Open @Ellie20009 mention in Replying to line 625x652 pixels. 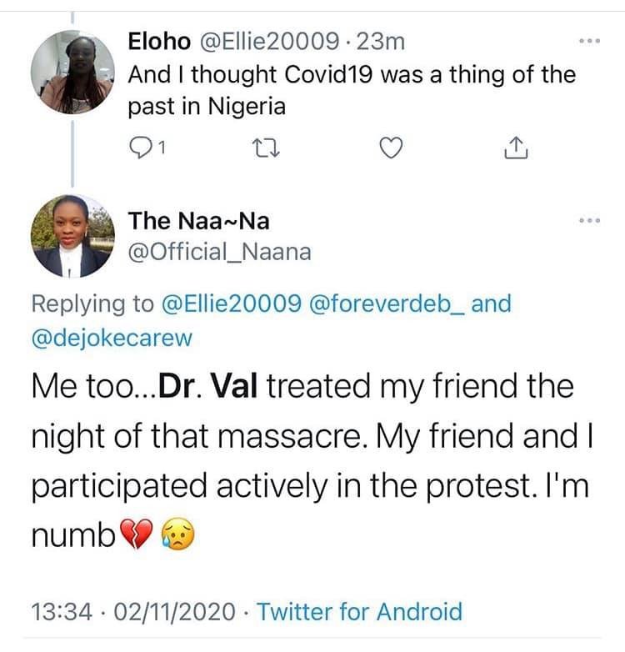(x=231, y=303)
